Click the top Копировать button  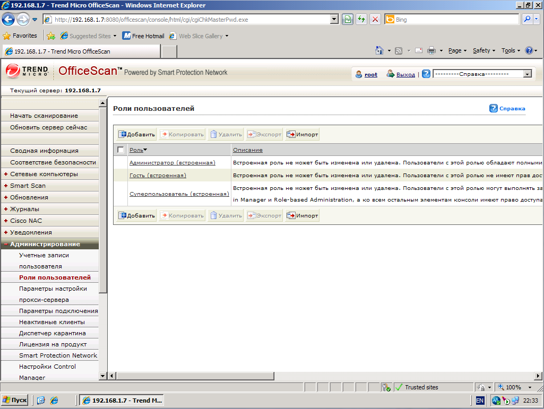183,135
